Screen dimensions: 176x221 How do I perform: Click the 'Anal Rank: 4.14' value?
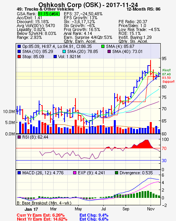click(78, 33)
